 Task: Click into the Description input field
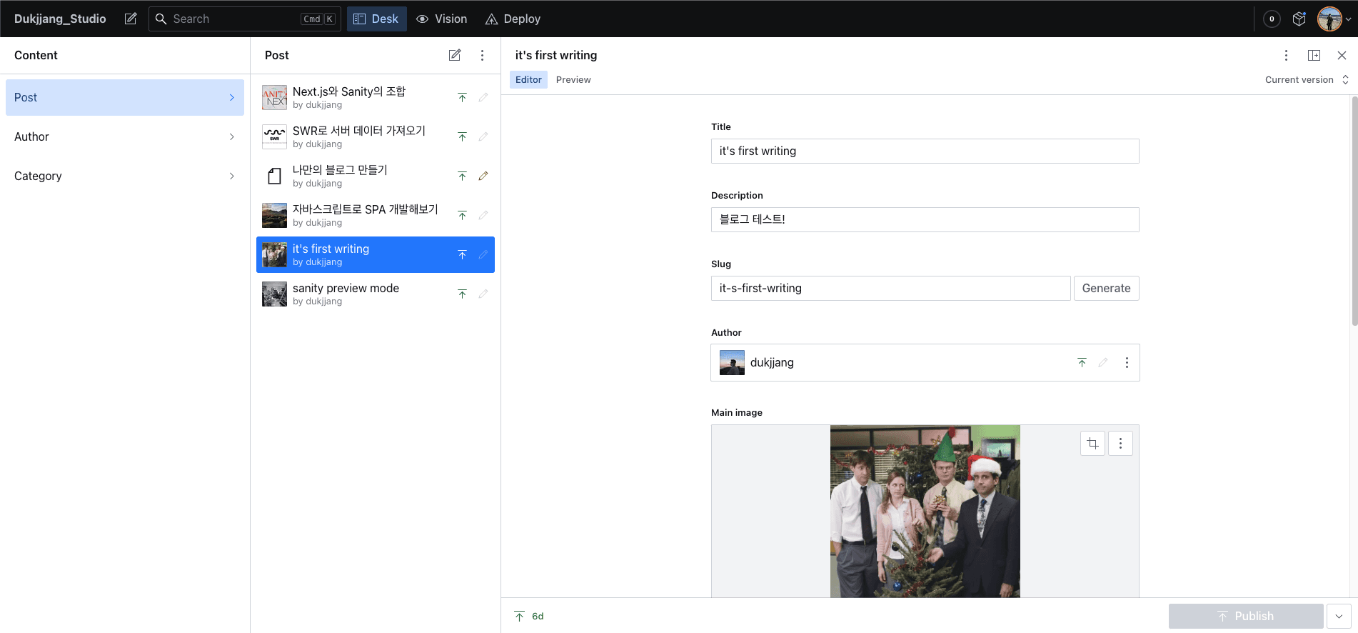click(925, 219)
